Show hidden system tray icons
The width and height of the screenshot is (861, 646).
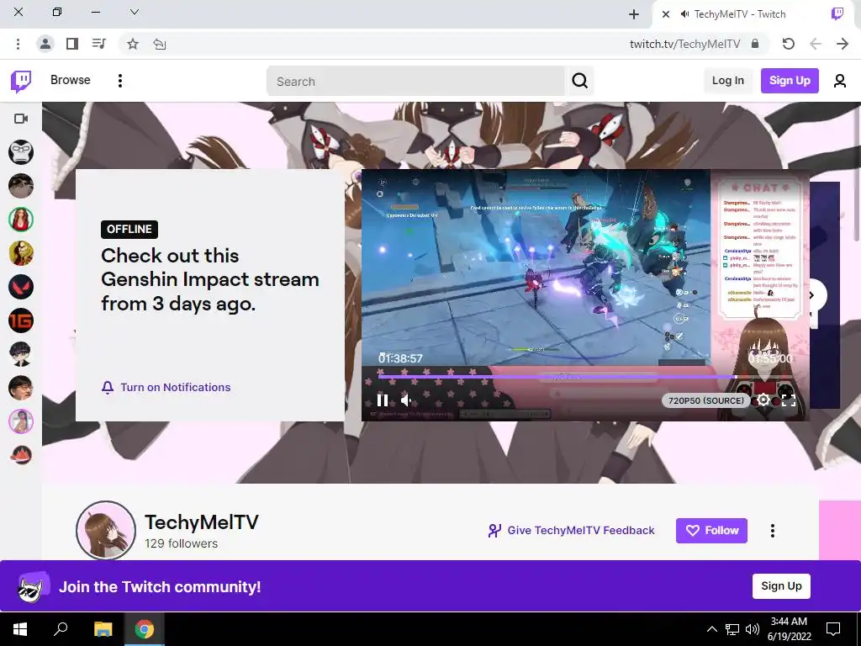[x=711, y=629]
